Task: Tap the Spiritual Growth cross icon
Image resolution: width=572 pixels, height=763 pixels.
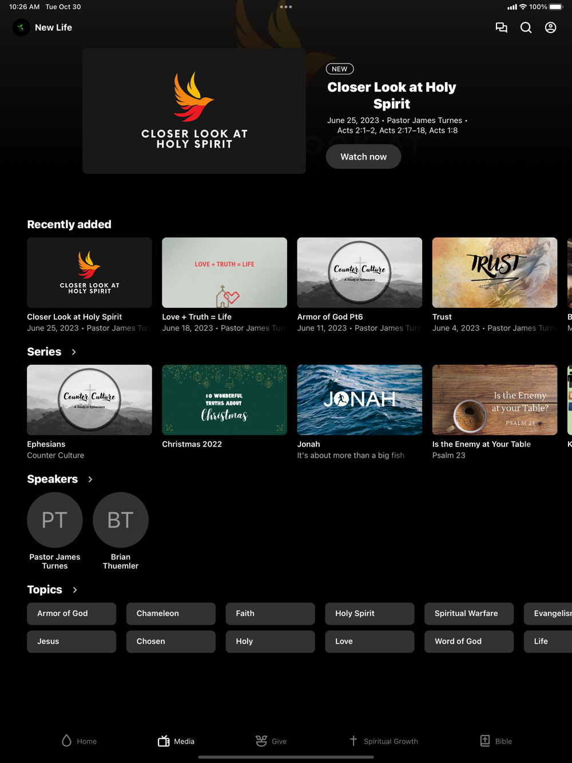Action: pyautogui.click(x=353, y=741)
